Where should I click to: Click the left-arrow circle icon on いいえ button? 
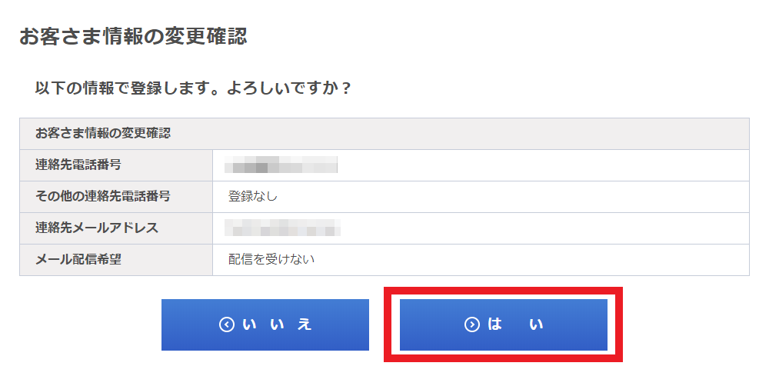pos(227,324)
